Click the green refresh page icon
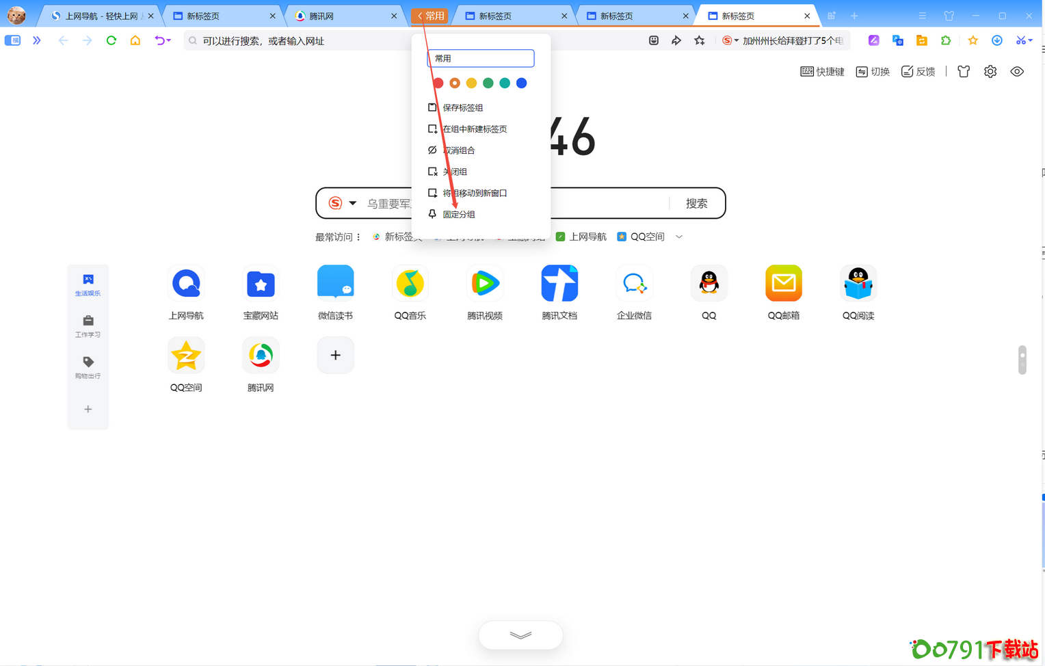Screen dimensions: 1045x666 click(111, 41)
